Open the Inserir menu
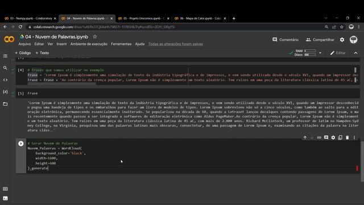 pos(62,44)
